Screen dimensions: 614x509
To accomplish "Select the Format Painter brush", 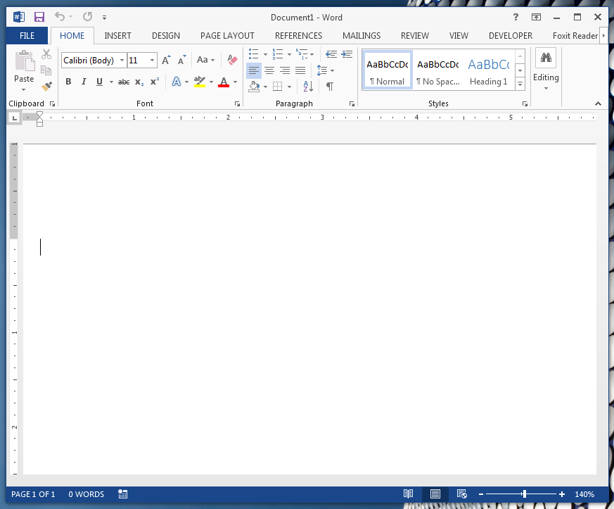I will [46, 86].
